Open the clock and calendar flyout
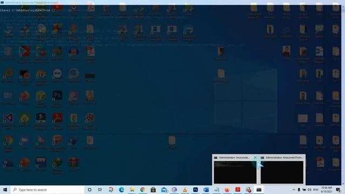Screen dimensions: 345x194 click(x=327, y=190)
